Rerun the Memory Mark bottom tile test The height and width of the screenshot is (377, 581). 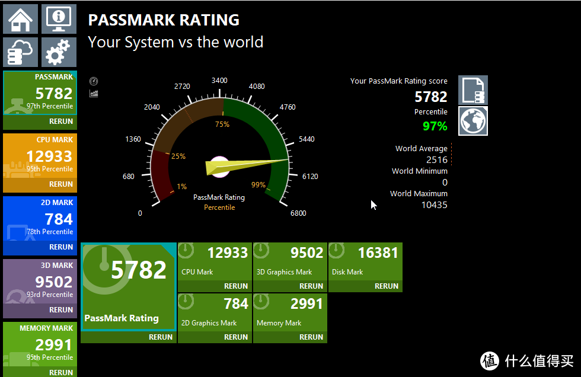point(311,337)
